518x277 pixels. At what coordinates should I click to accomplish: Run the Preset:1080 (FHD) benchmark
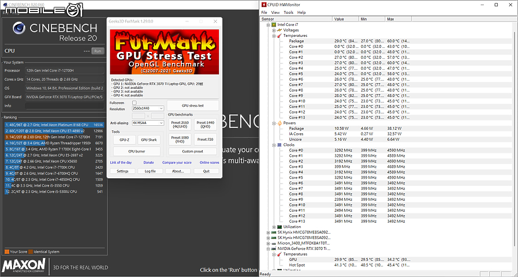180,139
